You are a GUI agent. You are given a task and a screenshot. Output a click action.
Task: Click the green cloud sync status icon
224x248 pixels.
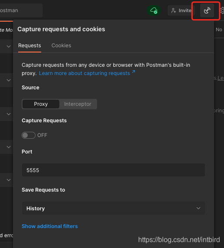[154, 10]
